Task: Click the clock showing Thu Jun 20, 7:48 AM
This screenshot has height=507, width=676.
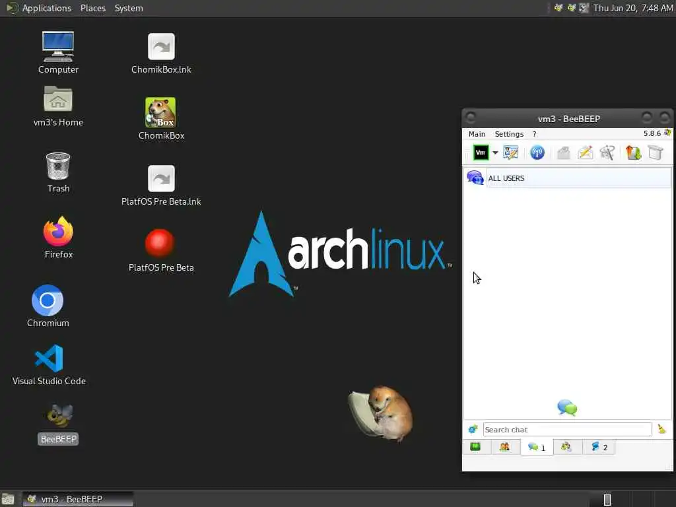Action: 633,8
